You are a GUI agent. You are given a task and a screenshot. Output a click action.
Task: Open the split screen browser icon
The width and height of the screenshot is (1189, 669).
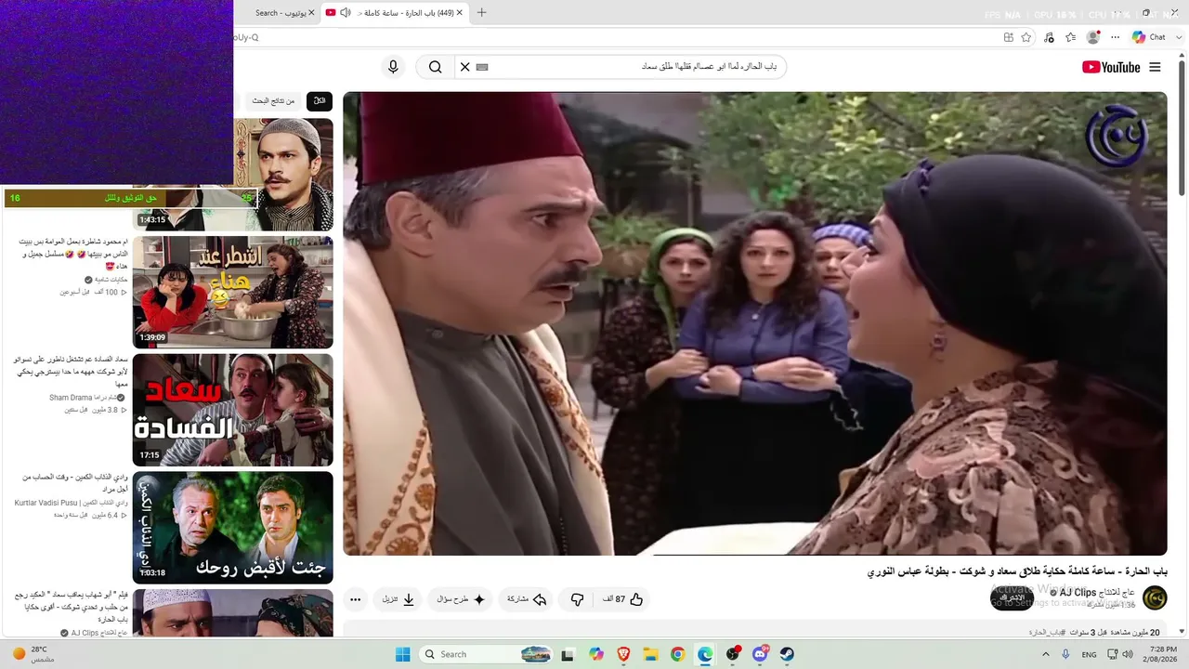[x=1008, y=37]
